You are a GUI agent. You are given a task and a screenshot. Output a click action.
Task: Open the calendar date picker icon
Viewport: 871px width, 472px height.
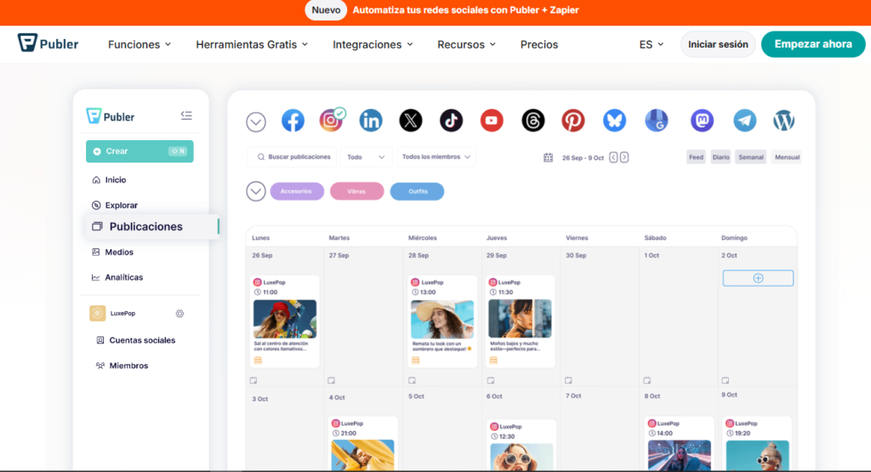point(549,157)
